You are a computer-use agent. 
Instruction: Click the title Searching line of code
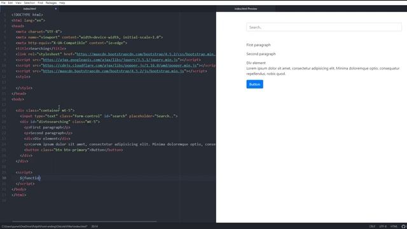pyautogui.click(x=41, y=48)
